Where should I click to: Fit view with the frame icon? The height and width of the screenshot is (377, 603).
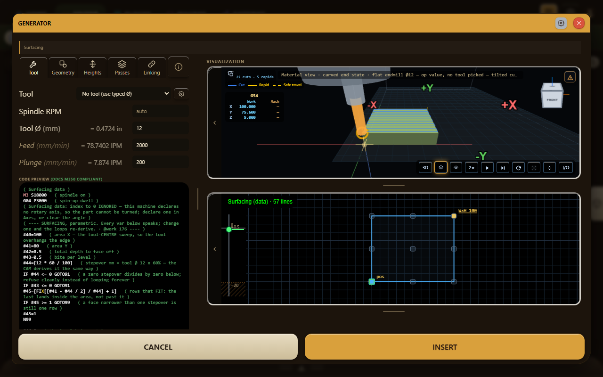point(534,167)
